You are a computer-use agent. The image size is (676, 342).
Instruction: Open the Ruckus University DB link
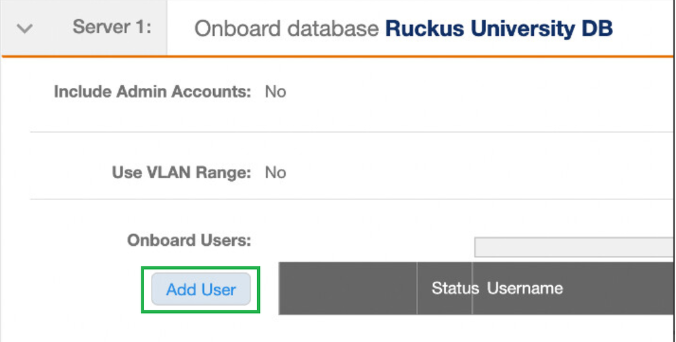[499, 29]
